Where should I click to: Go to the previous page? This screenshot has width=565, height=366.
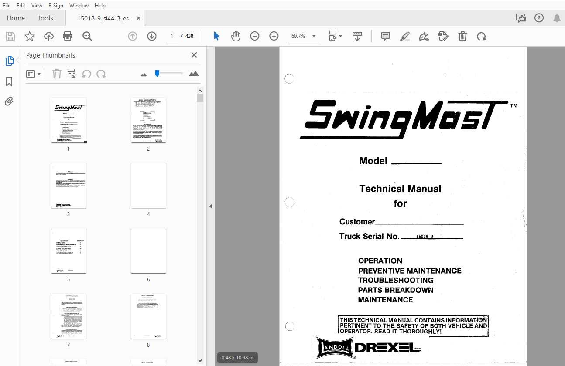click(133, 36)
